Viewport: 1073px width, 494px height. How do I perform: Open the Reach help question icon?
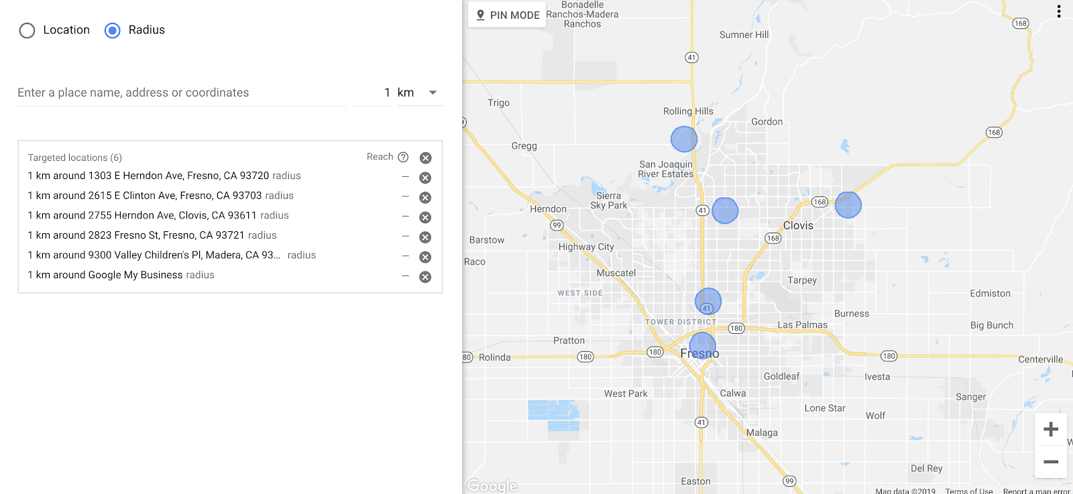click(403, 157)
